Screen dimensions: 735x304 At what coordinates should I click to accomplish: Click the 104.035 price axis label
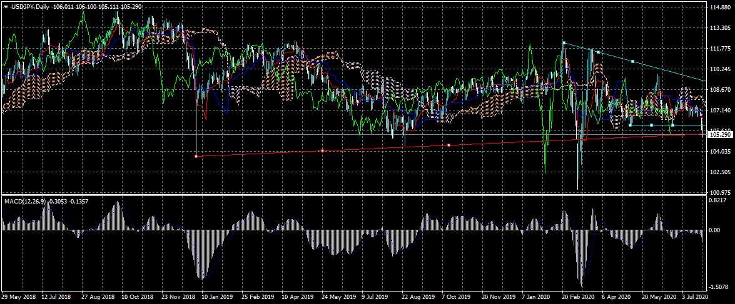[721, 152]
